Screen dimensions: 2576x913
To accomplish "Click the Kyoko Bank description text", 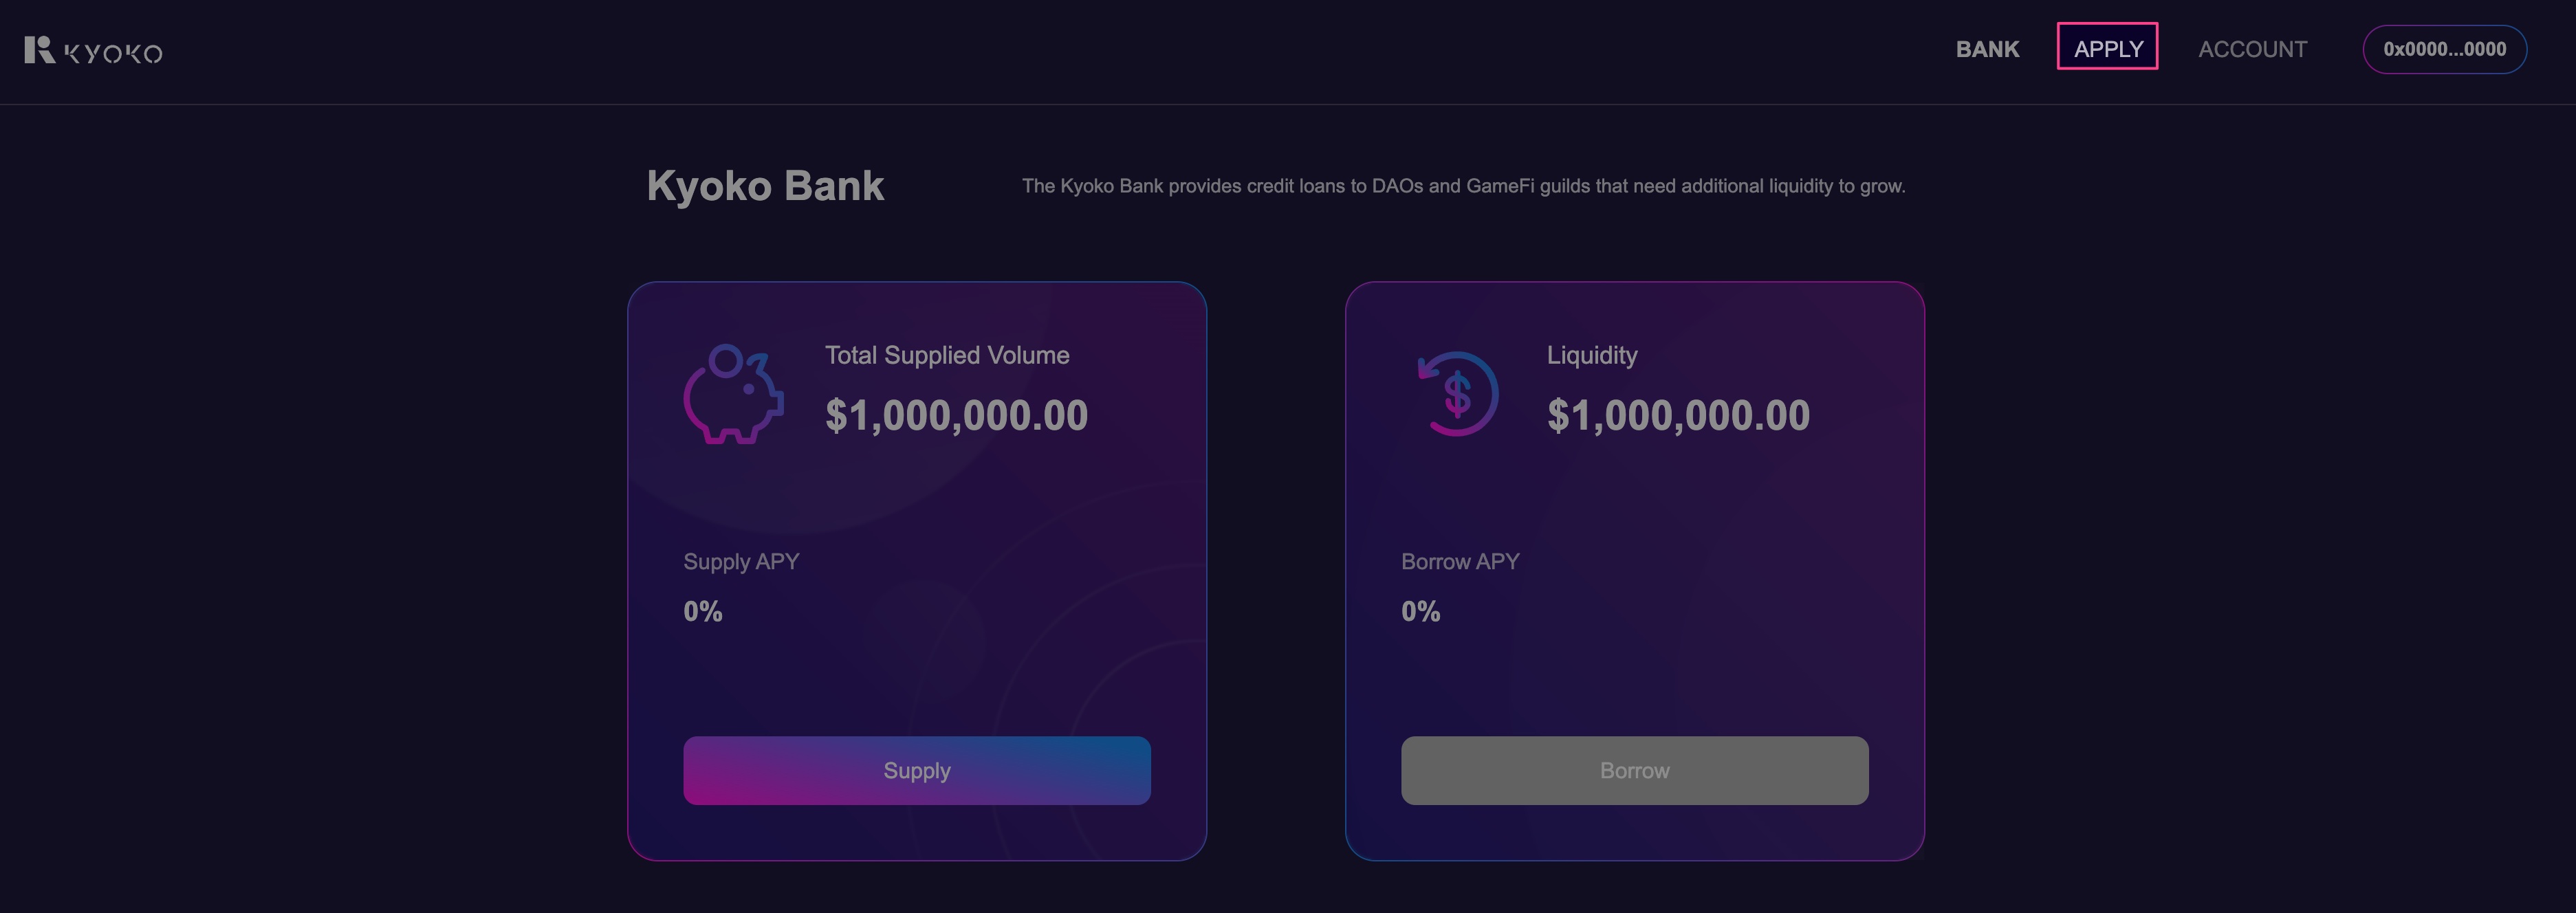I will tap(1463, 186).
